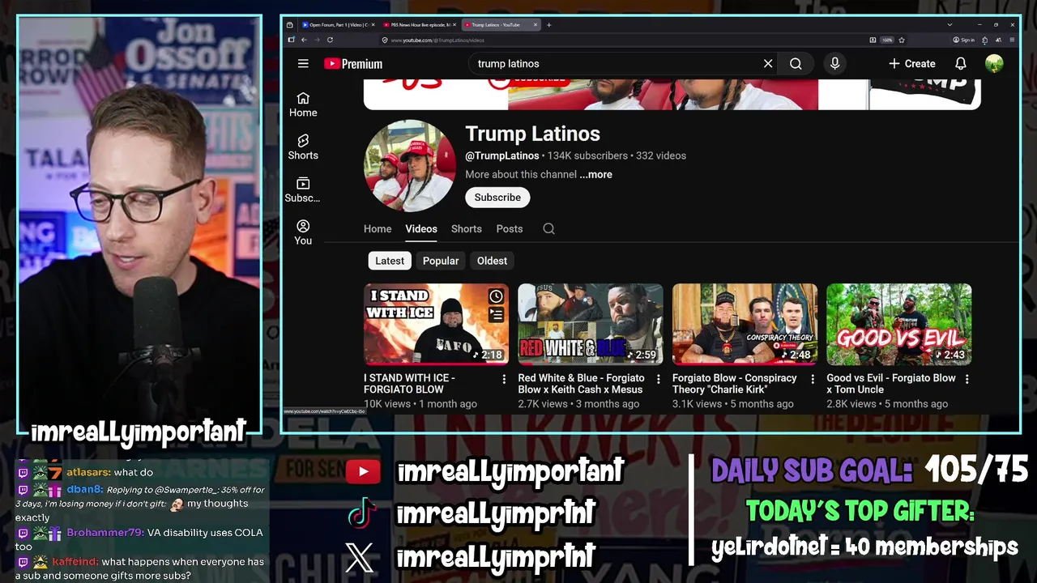The height and width of the screenshot is (583, 1037).
Task: Click Watch later on I STAND WITH ICE thumbnail
Action: [496, 297]
